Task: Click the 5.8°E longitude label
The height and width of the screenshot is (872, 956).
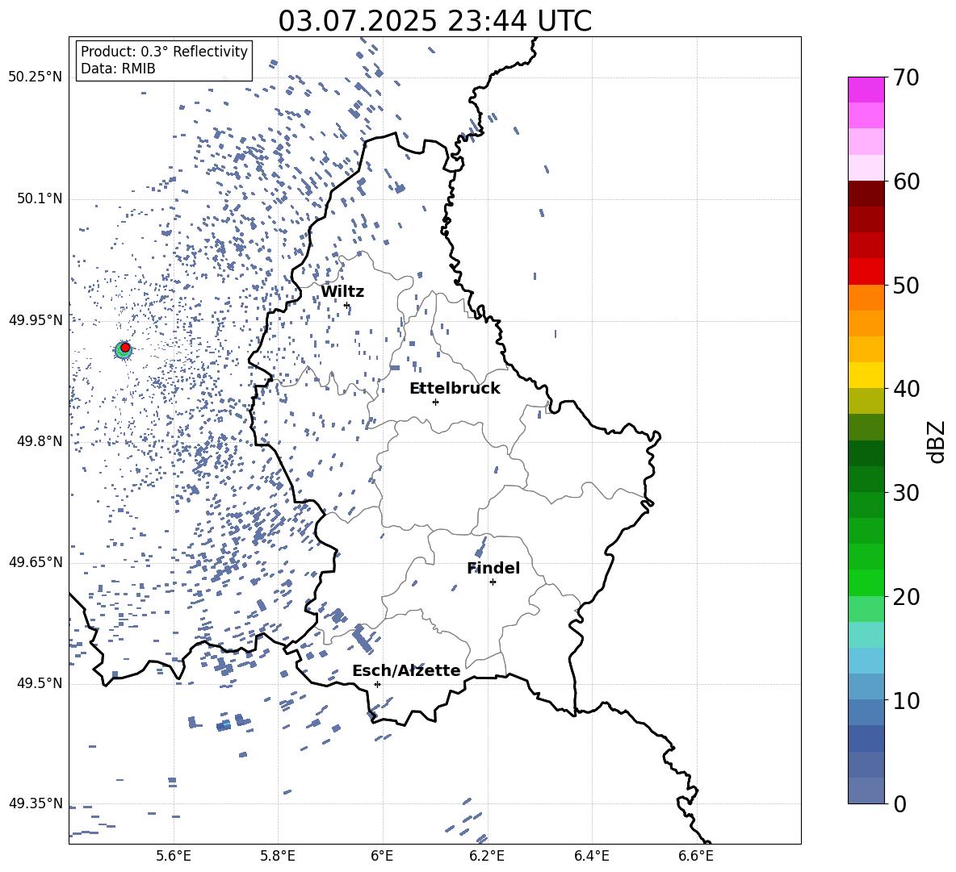Action: point(278,856)
